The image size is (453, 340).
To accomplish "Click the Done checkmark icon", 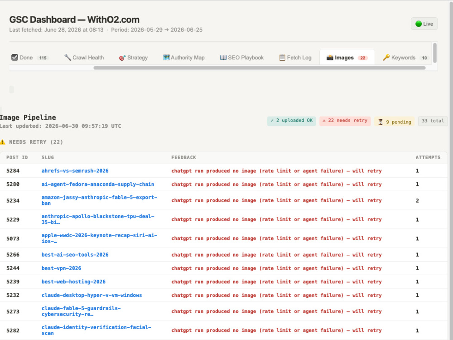I will pos(15,57).
